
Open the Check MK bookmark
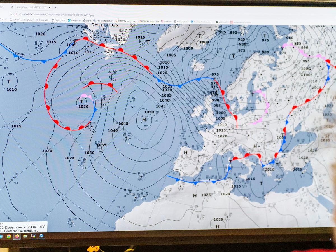pos(41,20)
